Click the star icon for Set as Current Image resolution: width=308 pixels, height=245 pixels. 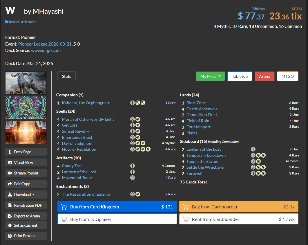tap(10, 225)
